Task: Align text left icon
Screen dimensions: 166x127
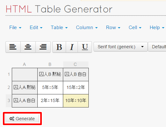Action: pos(13,47)
